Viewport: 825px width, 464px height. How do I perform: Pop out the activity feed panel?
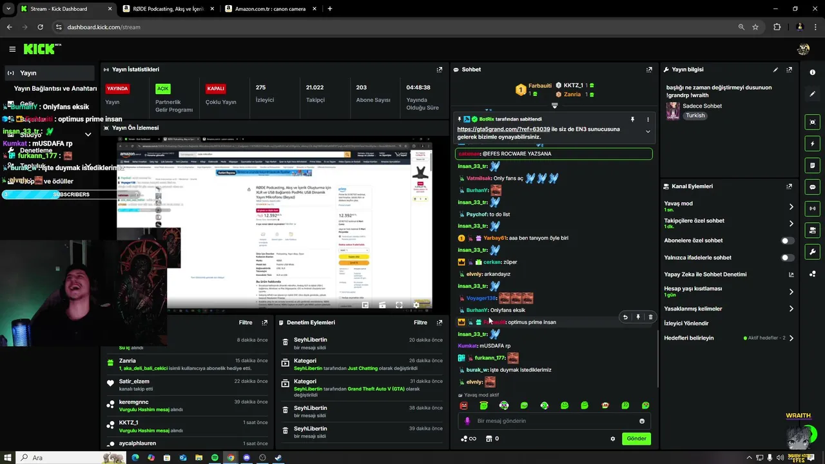click(x=264, y=322)
